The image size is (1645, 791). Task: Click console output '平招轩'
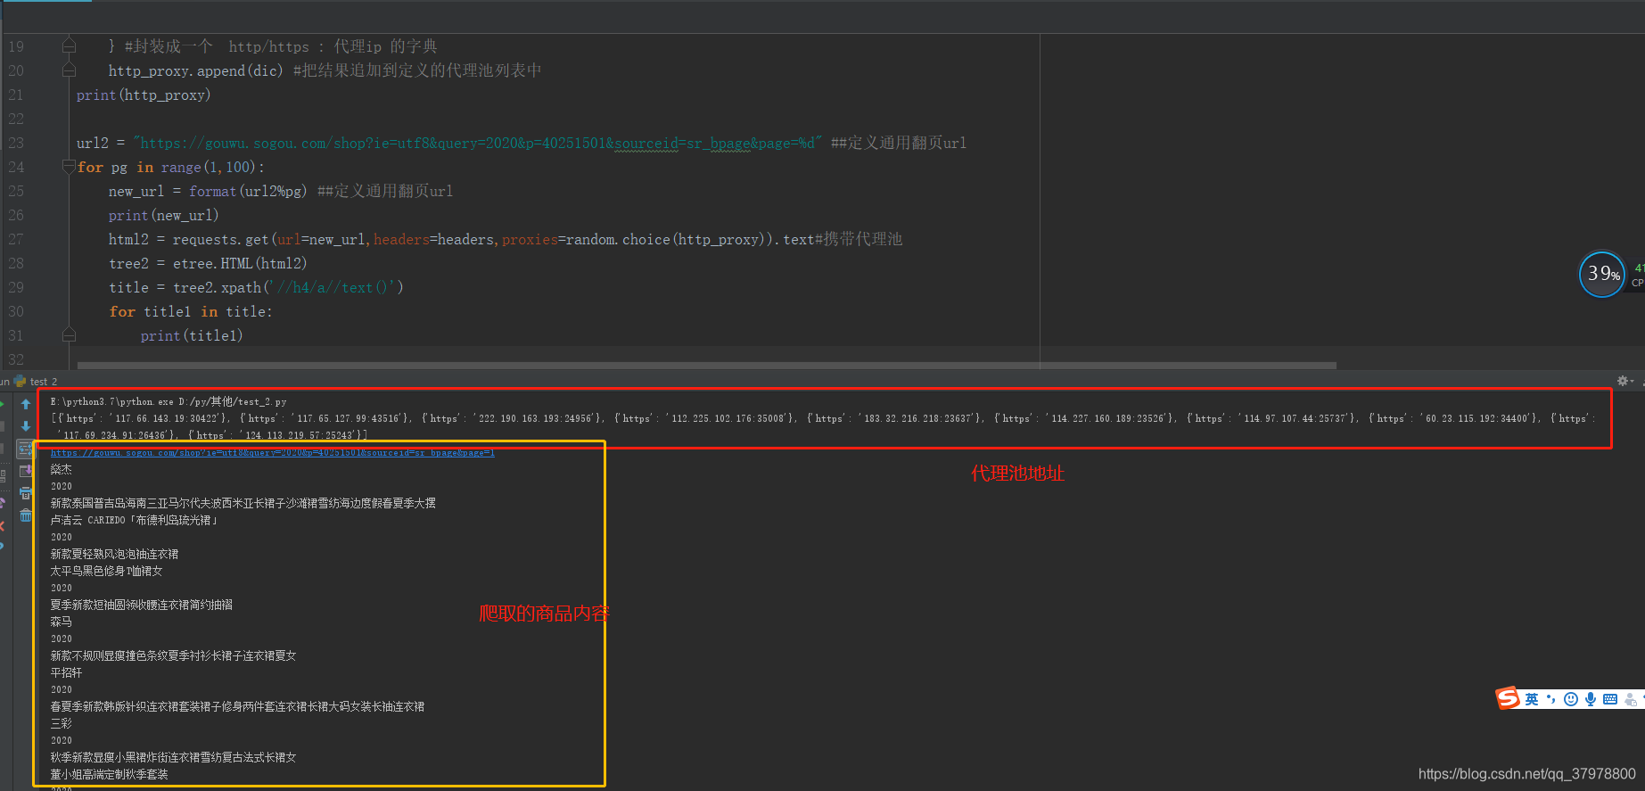[x=66, y=673]
